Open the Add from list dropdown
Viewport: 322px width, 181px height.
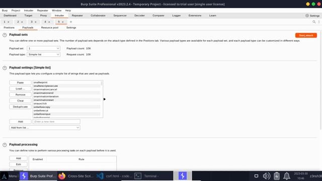45,128
